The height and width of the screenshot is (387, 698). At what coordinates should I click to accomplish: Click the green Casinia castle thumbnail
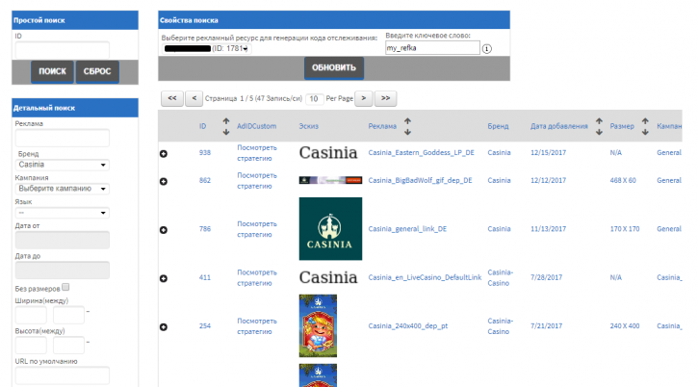[330, 229]
